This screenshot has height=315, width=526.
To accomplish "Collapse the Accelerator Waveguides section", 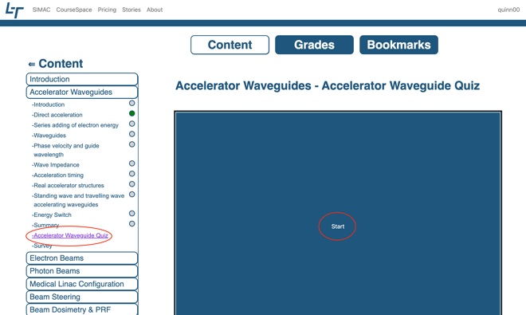I will [x=82, y=92].
